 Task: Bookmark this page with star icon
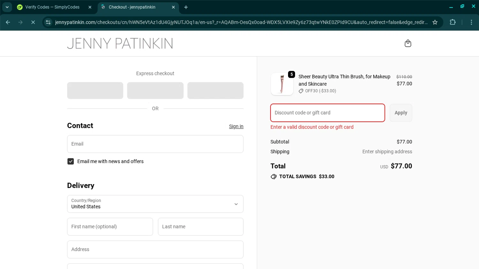click(x=435, y=22)
